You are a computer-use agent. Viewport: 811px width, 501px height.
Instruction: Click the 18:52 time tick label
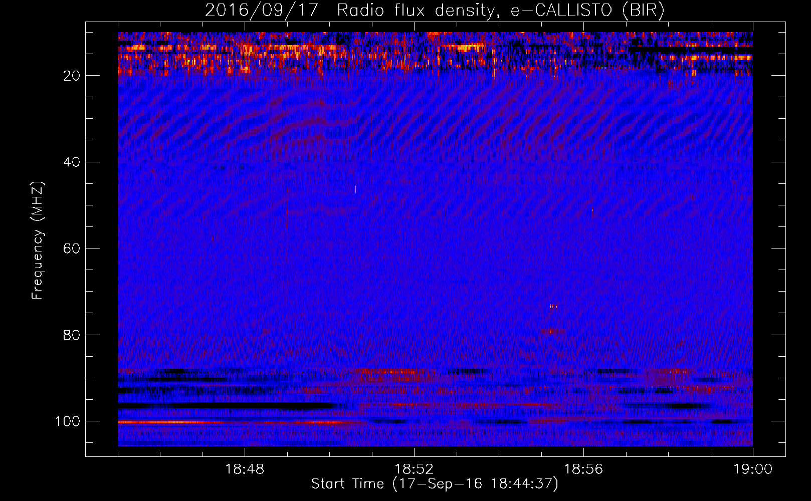414,469
